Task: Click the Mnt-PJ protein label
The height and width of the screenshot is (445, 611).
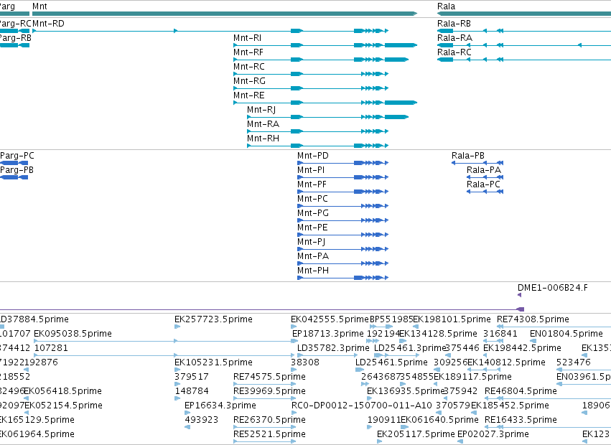Action: (312, 242)
